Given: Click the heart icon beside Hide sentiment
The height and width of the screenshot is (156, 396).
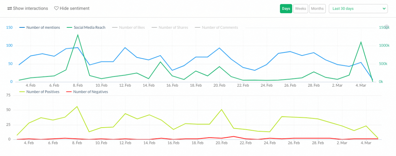Looking at the screenshot, I should coord(56,8).
